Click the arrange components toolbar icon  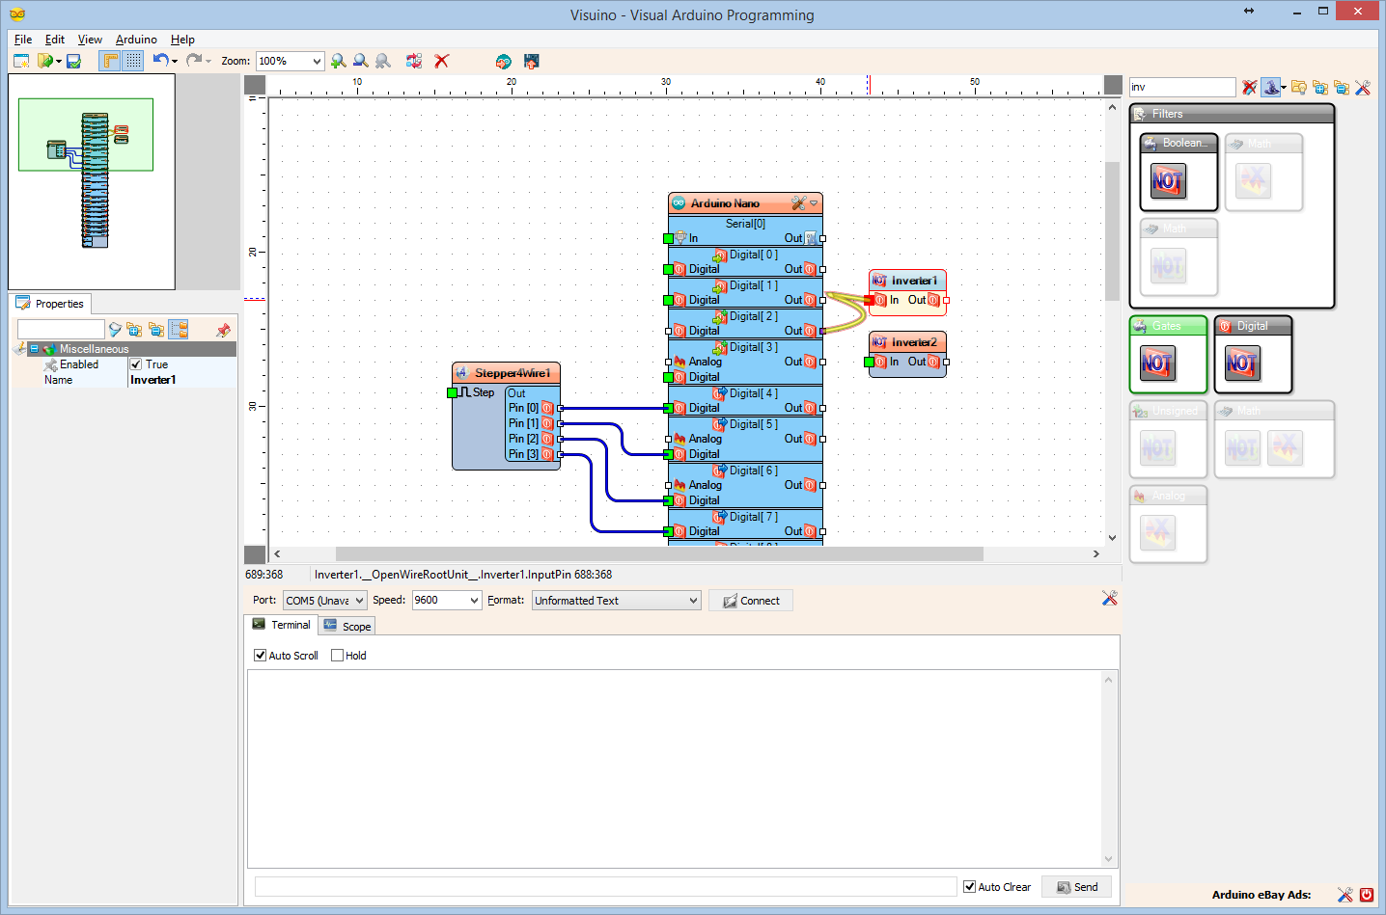(414, 61)
